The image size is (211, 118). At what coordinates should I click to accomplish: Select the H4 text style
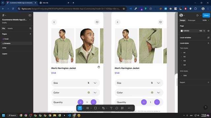click(x=184, y=65)
